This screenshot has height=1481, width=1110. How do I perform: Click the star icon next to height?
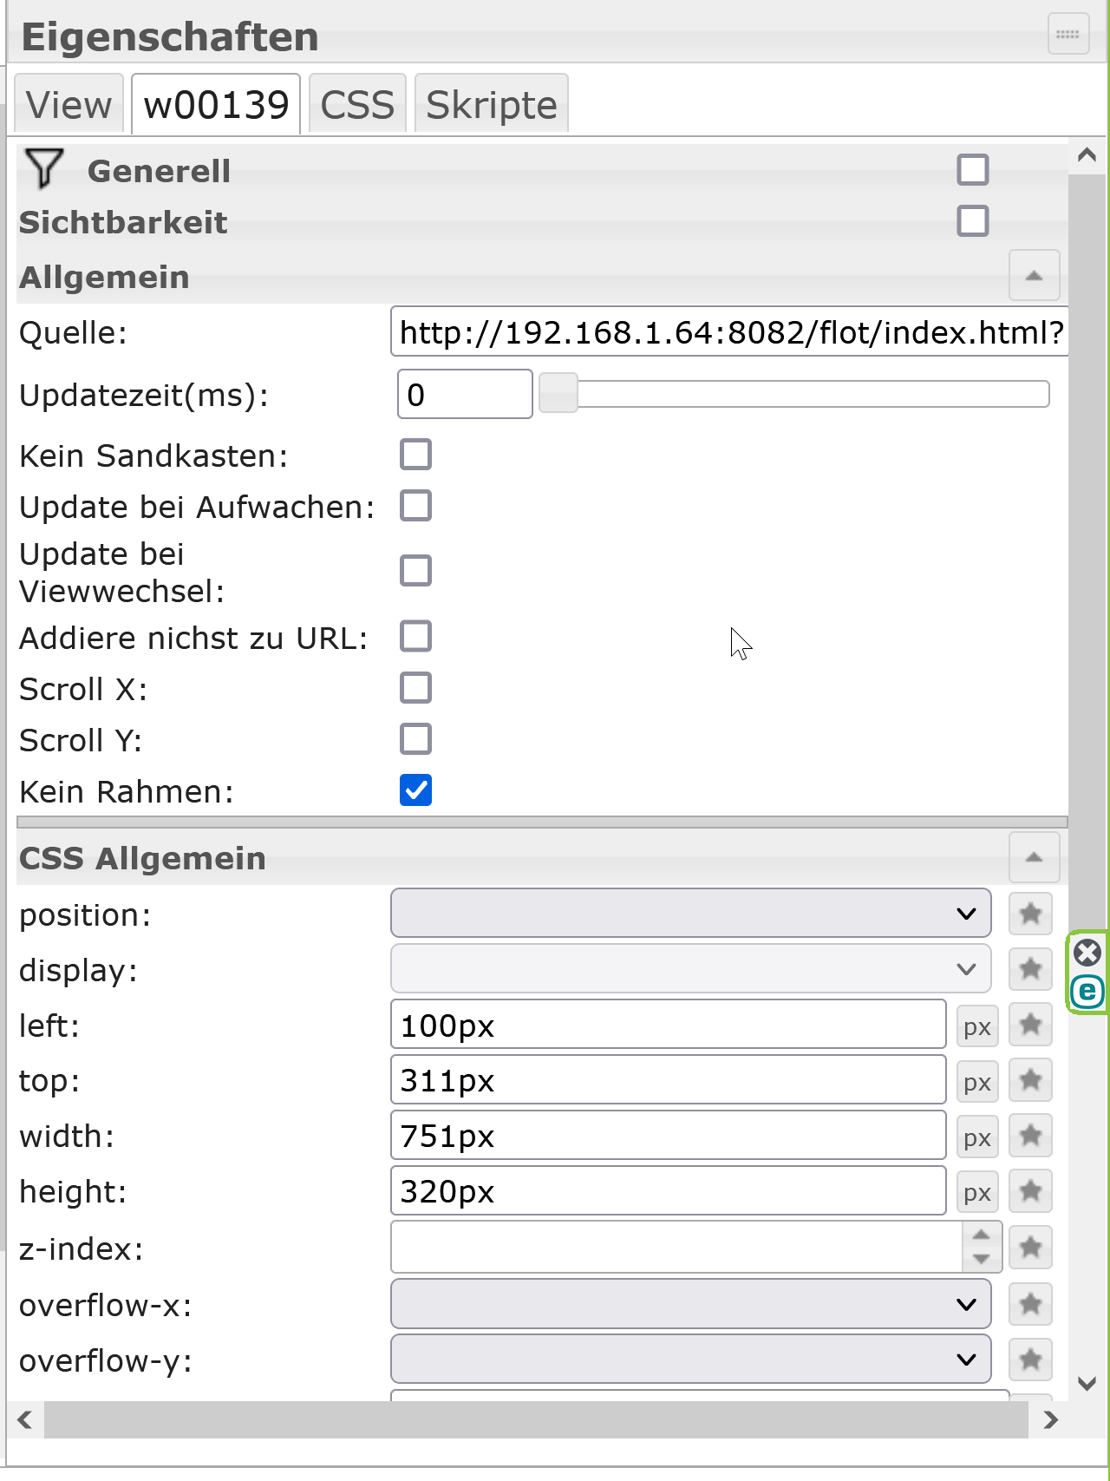point(1030,1191)
